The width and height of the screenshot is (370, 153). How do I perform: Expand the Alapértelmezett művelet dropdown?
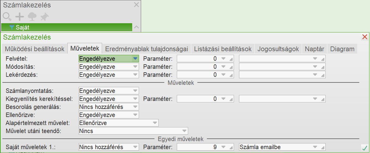click(x=155, y=123)
